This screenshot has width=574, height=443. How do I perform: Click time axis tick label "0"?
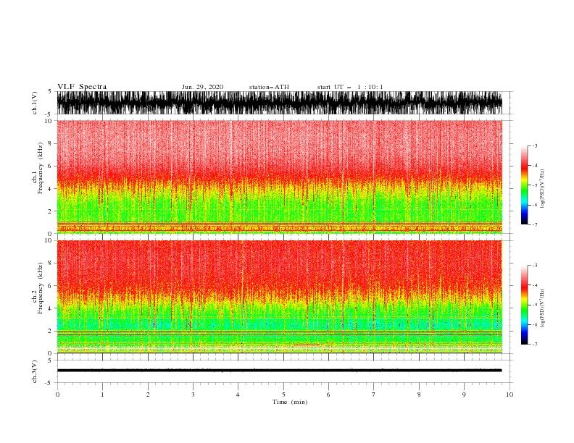coord(57,395)
